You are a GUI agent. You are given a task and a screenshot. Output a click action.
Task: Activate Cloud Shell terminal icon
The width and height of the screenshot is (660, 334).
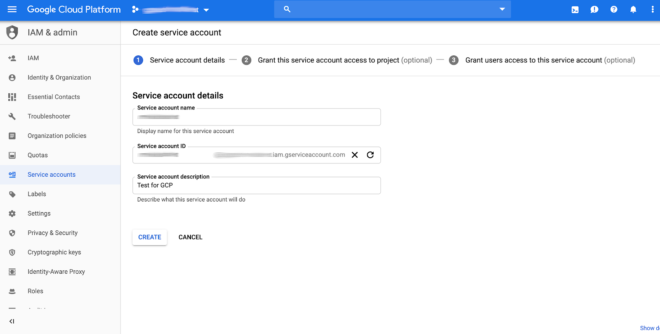(x=575, y=9)
